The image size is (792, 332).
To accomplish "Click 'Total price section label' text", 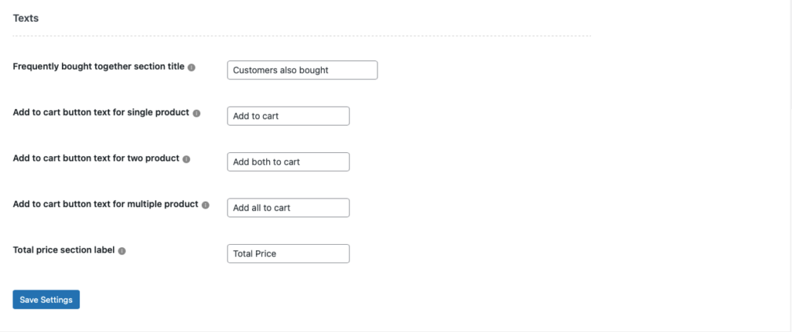I will click(x=63, y=250).
